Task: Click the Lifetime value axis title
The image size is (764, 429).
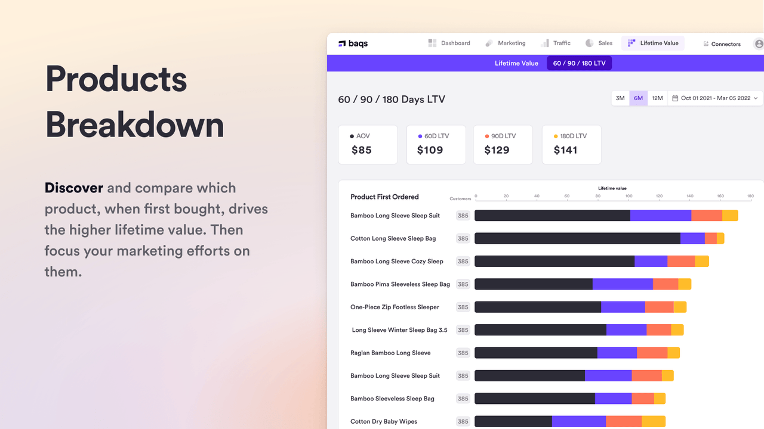Action: coord(612,188)
